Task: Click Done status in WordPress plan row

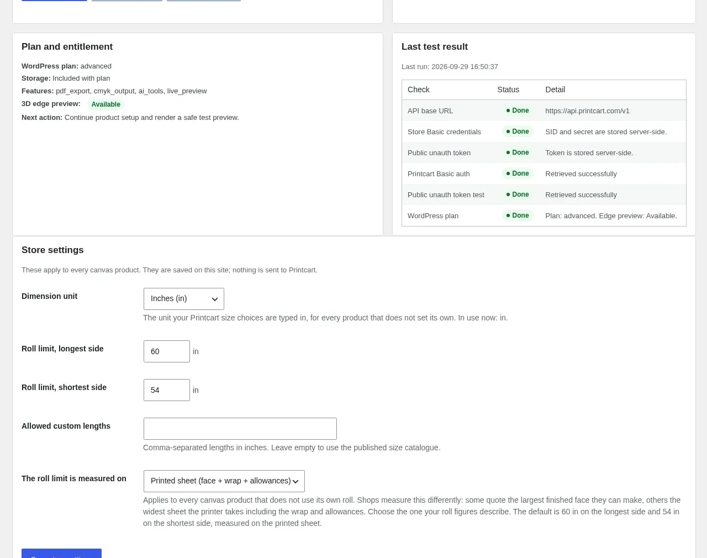Action: pyautogui.click(x=518, y=215)
